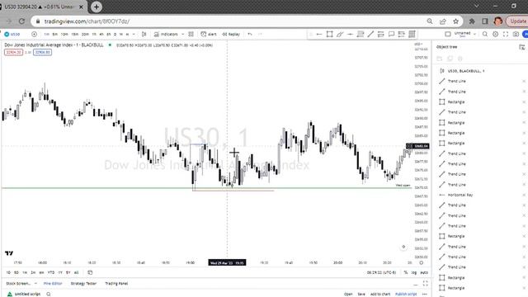Open the timeframe list dropdown arrow
The image size is (528, 297).
134,35
